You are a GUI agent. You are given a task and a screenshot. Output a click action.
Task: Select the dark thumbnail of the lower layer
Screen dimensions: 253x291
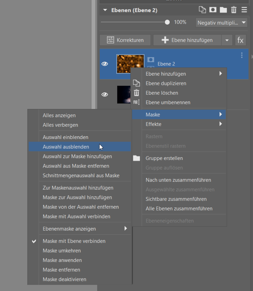coord(124,94)
